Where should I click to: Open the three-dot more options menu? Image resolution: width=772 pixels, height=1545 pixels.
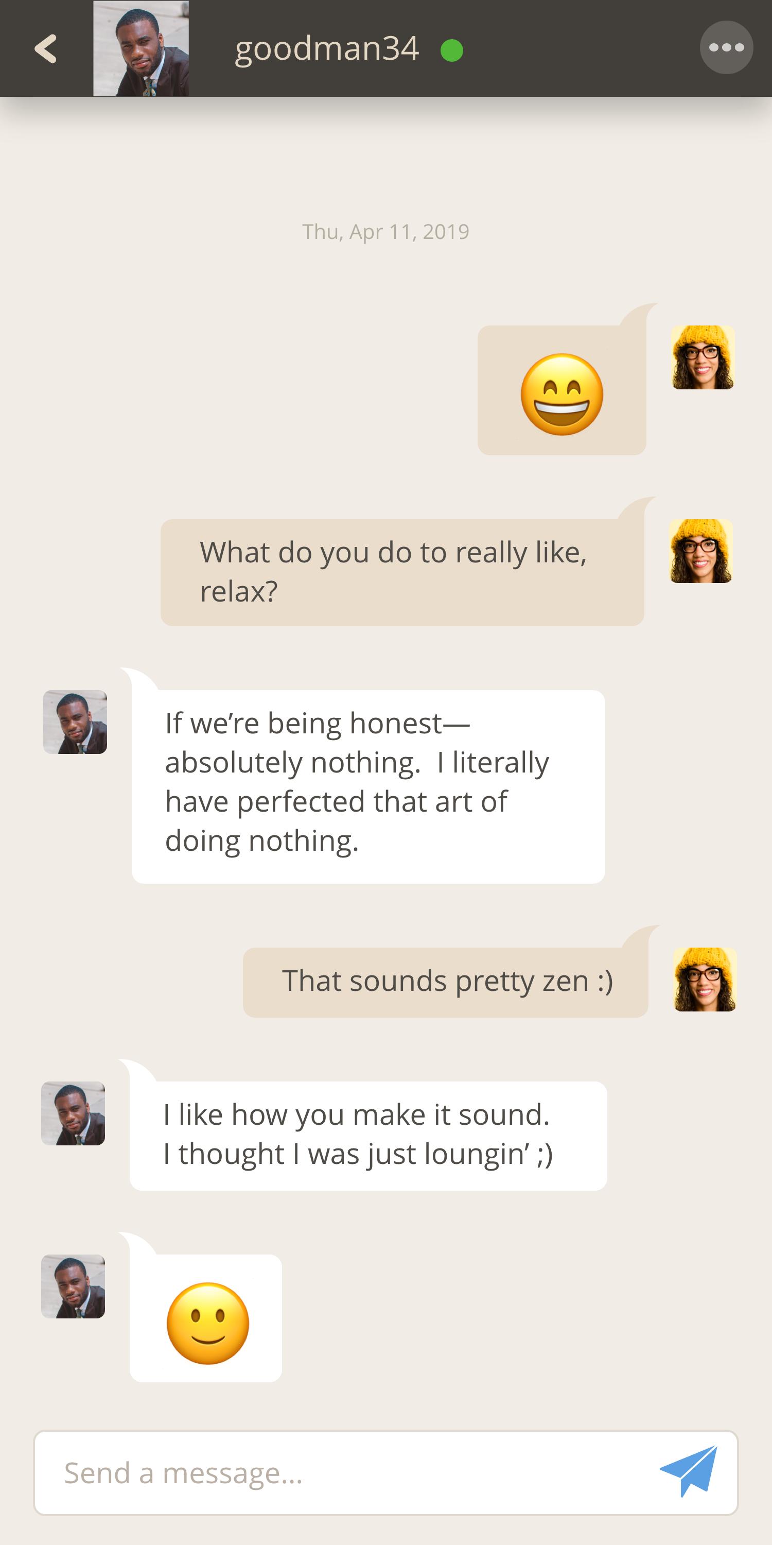(x=726, y=48)
